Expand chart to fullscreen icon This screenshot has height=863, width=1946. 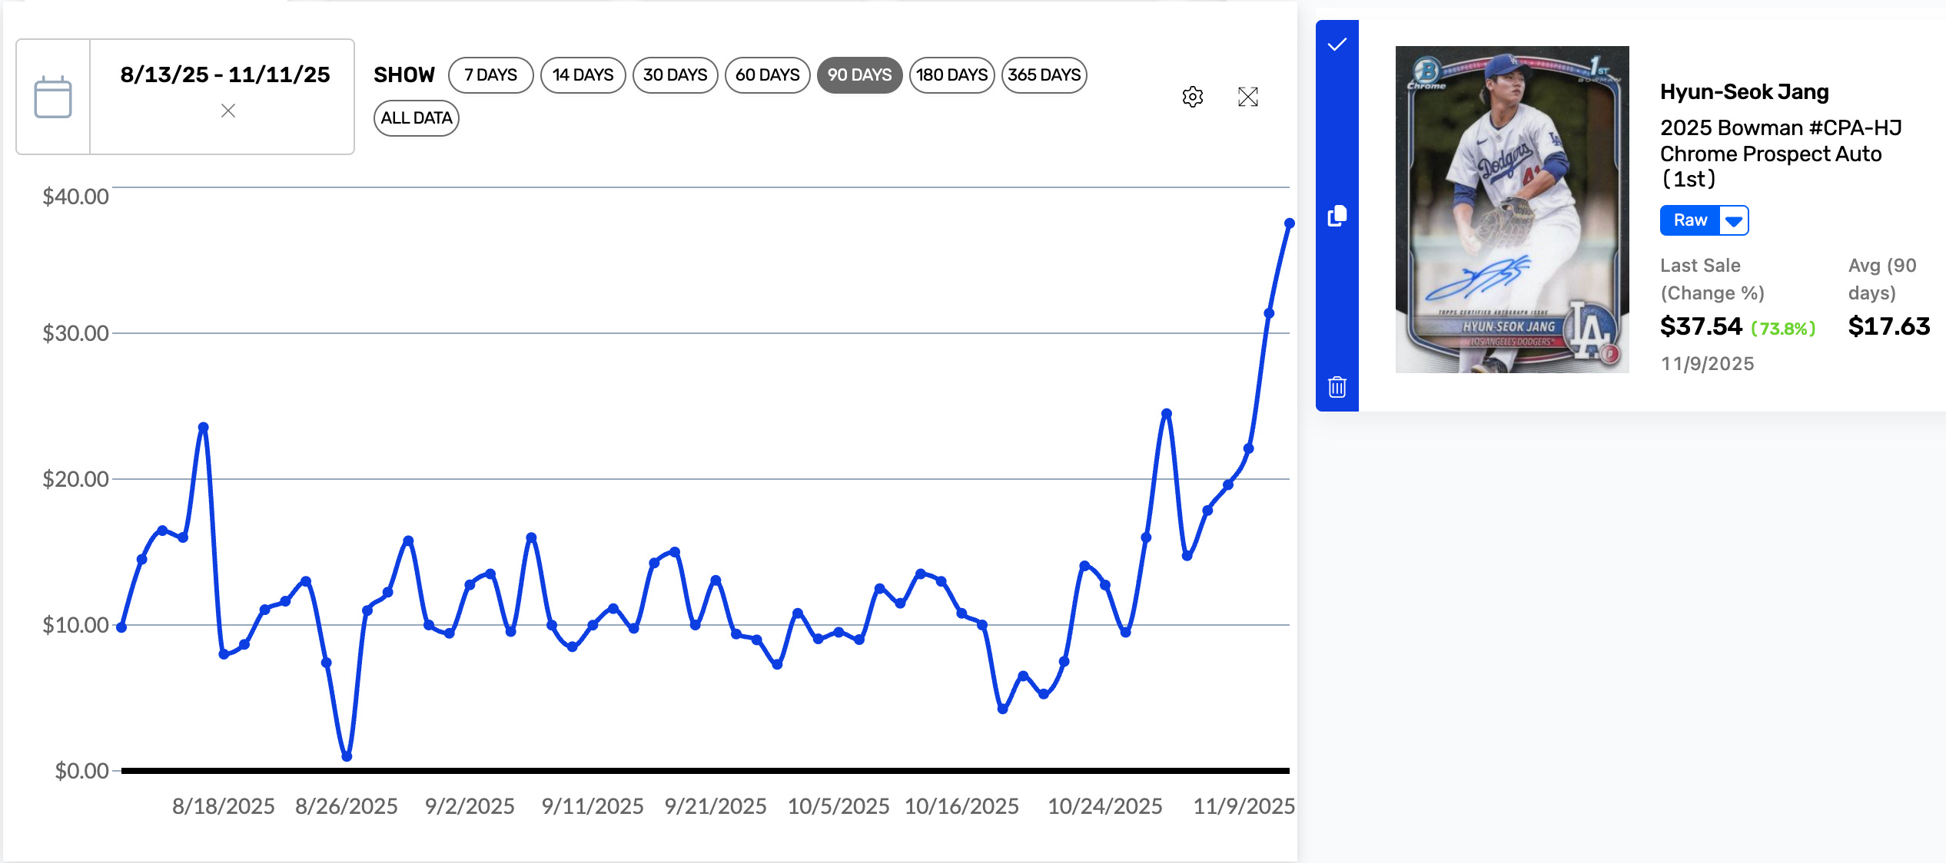(x=1248, y=97)
